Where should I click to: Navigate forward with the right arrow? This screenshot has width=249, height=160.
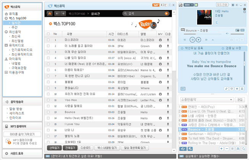pyautogui.click(x=63, y=13)
